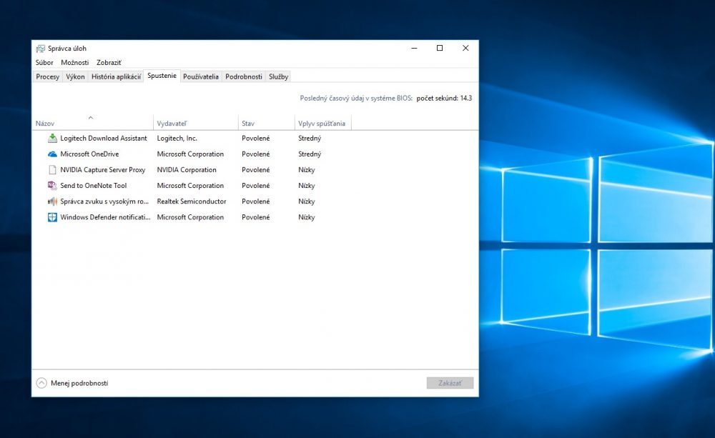Select the Logitech Download Assistant icon
This screenshot has height=438, width=715.
[52, 138]
